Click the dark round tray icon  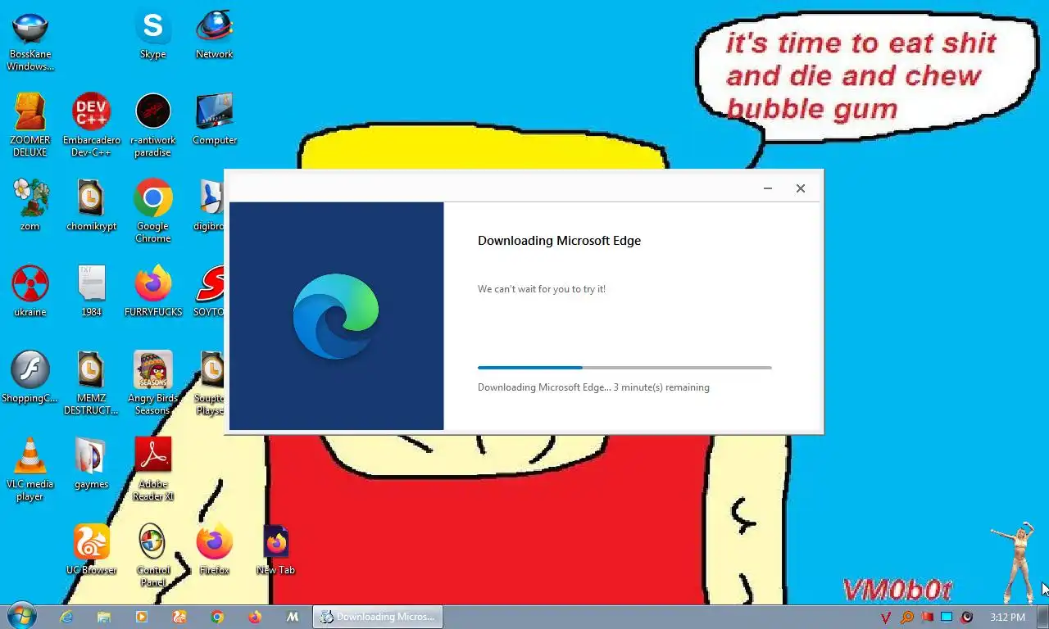point(967,617)
